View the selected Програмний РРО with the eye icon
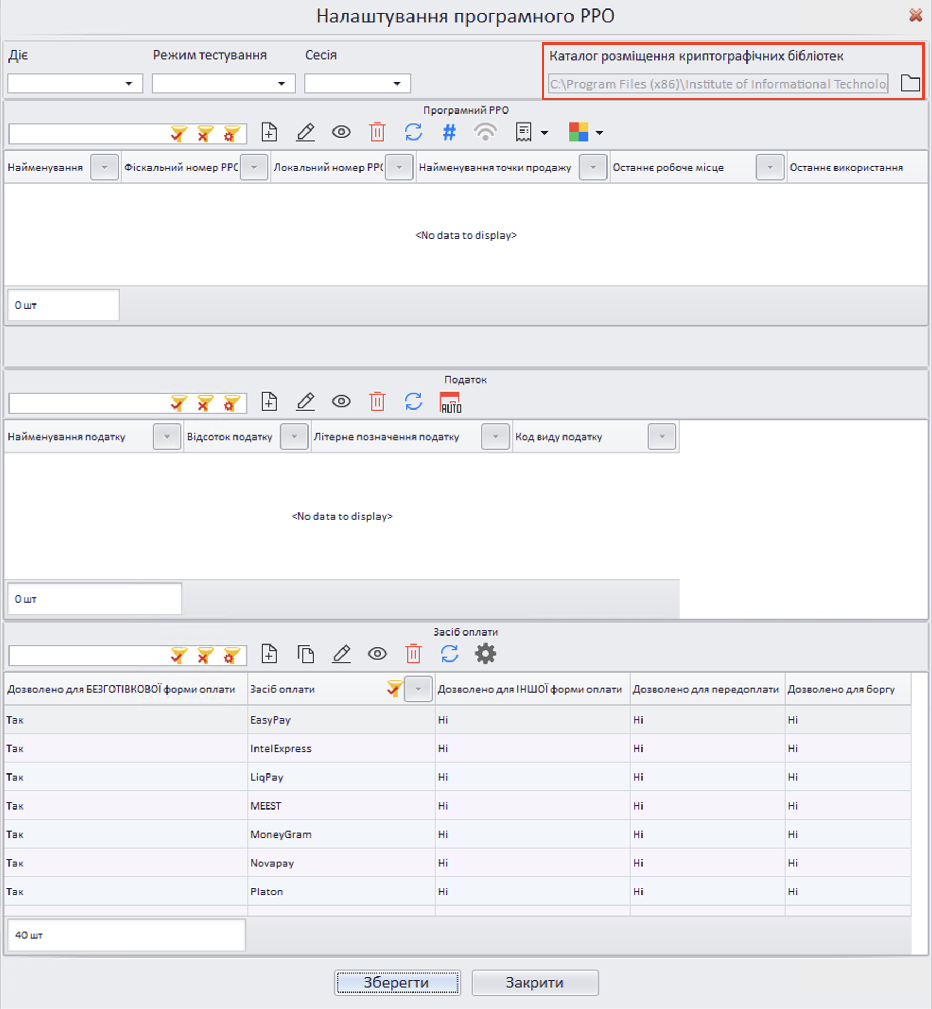This screenshot has width=932, height=1009. (x=341, y=132)
